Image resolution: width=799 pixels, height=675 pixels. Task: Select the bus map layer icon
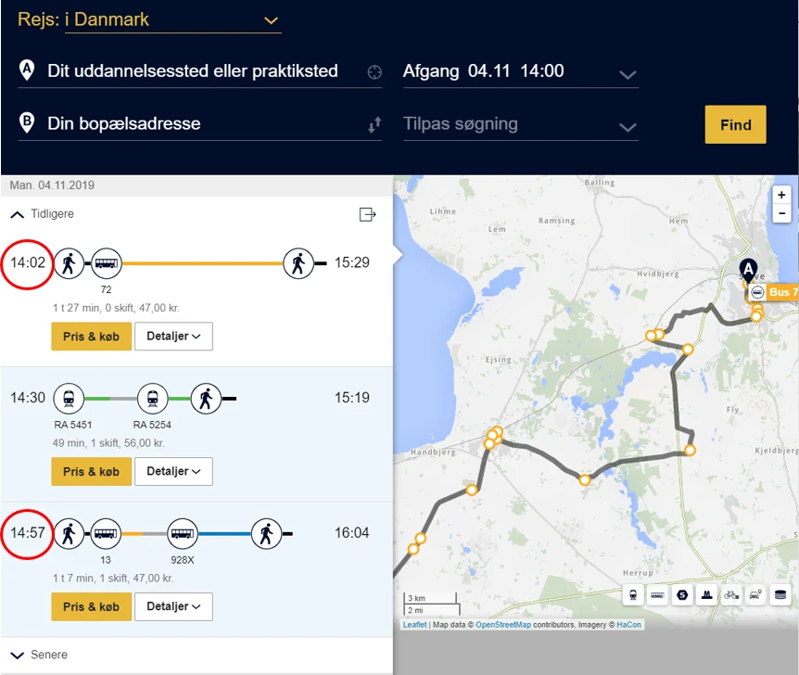point(658,594)
